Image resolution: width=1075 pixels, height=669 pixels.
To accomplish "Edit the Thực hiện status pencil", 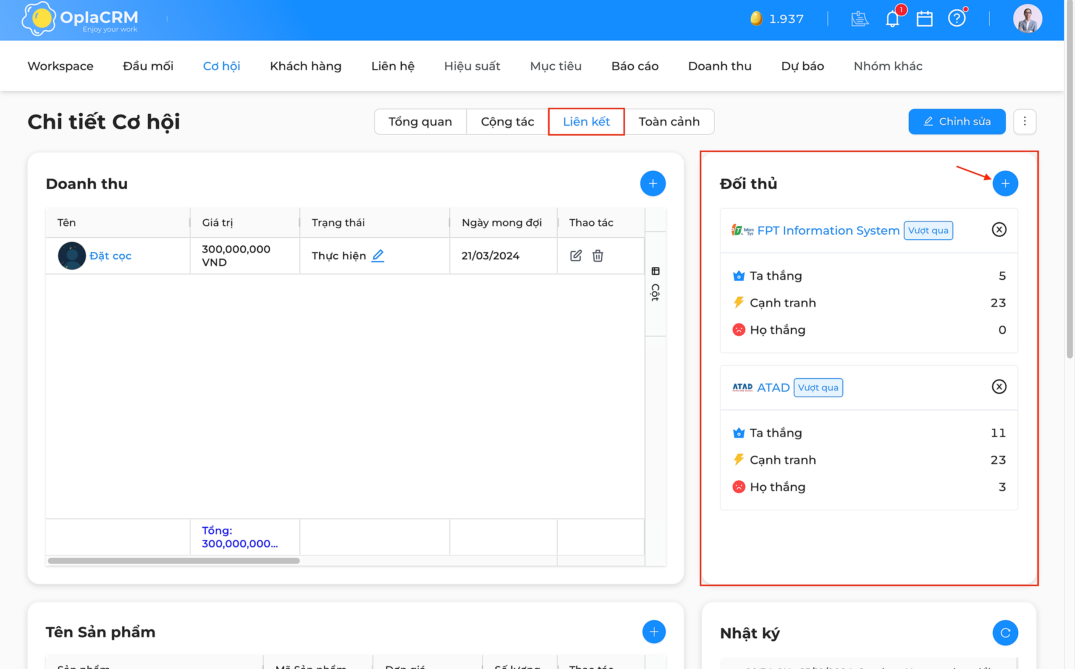I will pyautogui.click(x=378, y=255).
